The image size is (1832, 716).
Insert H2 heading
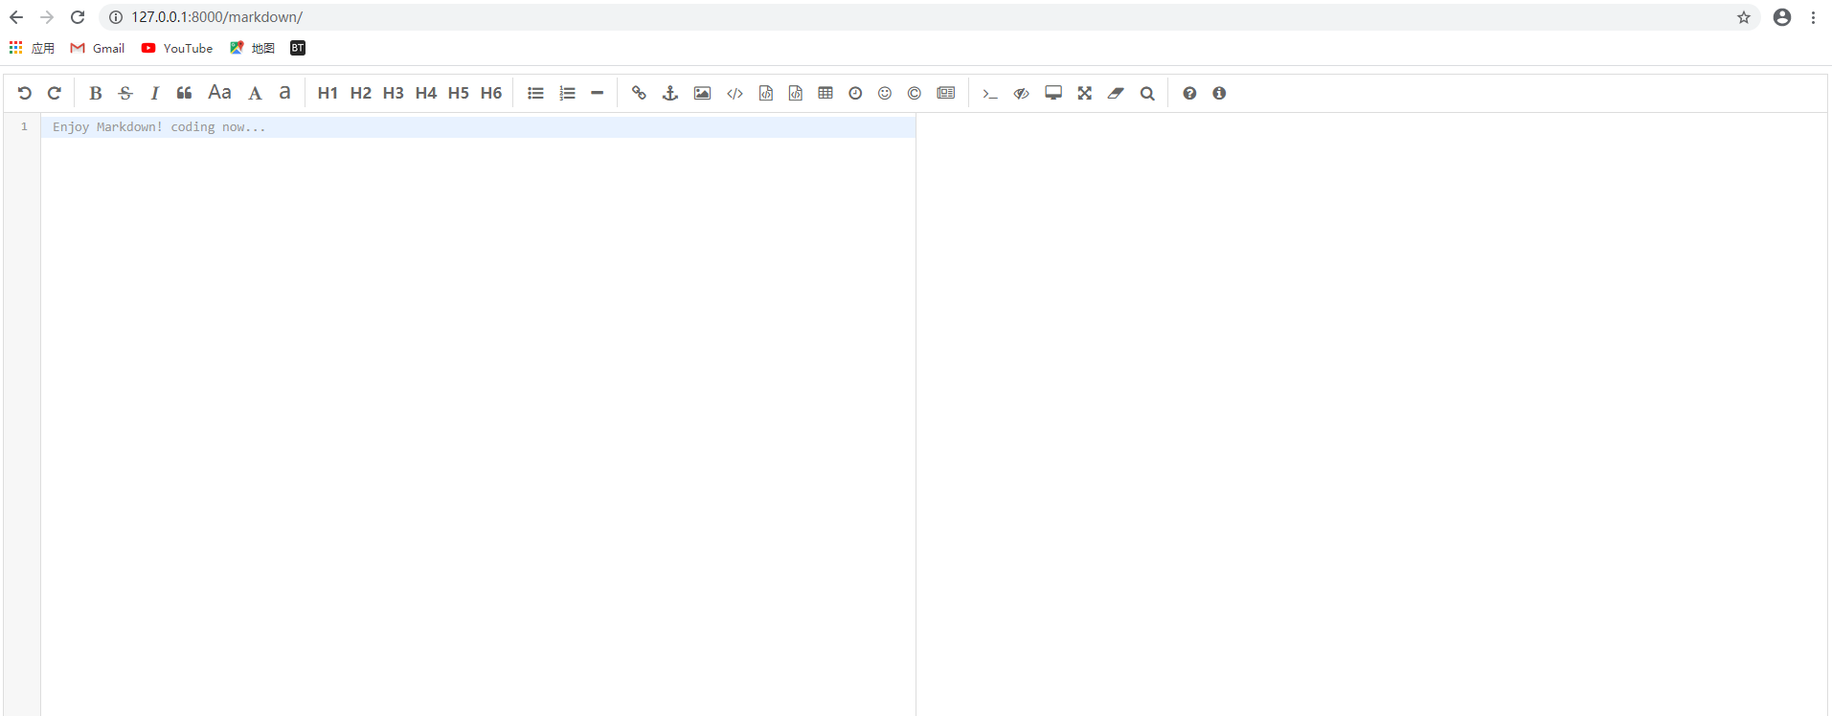[x=360, y=93]
